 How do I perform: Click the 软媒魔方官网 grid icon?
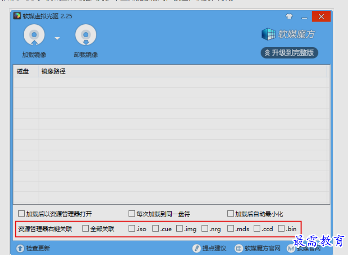pos(239,248)
